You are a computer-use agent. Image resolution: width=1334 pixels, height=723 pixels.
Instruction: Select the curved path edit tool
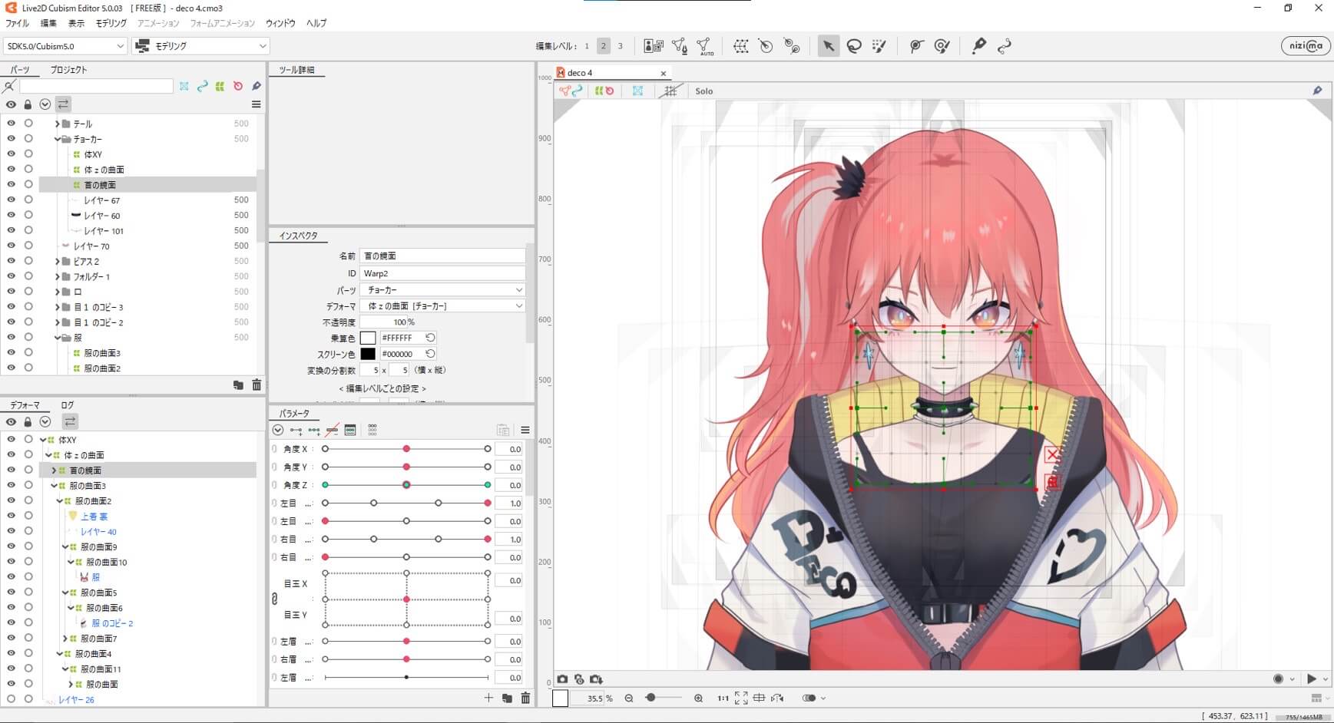point(1005,46)
